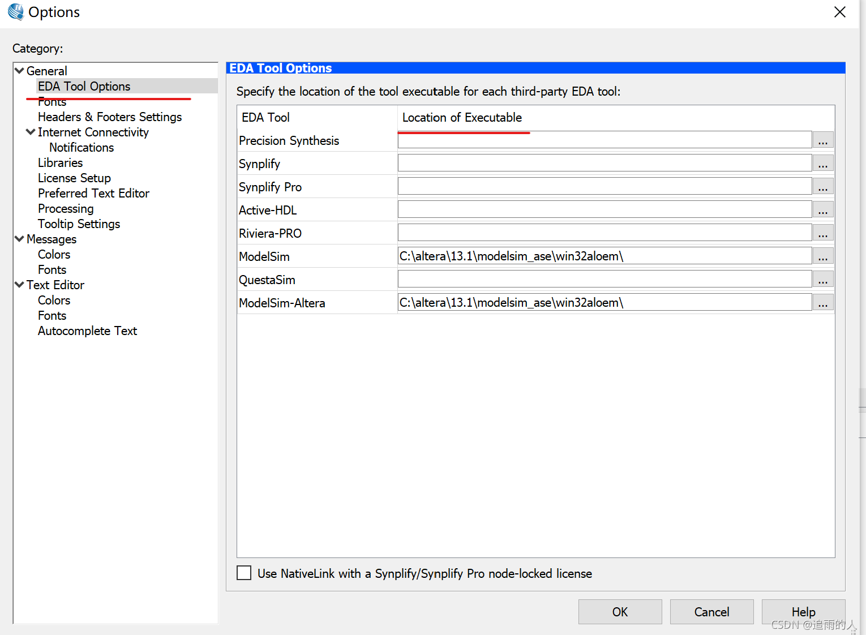Click the ModelSim executable path field
Screen dimensions: 866x635
[605, 256]
